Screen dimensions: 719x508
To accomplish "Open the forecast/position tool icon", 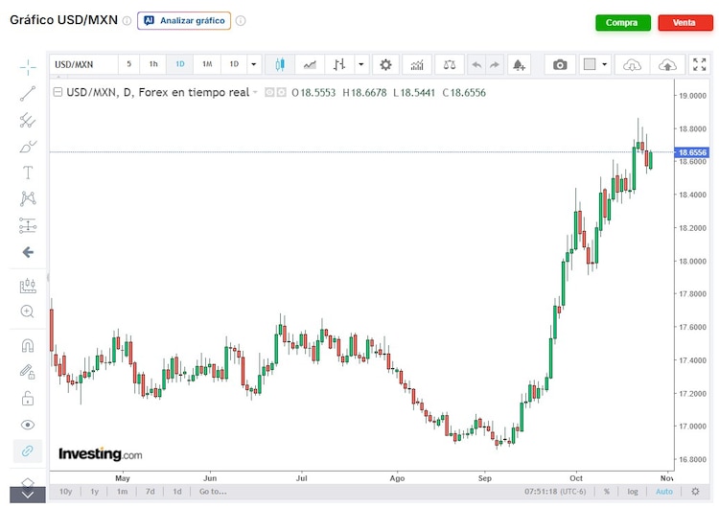I will pos(28,286).
